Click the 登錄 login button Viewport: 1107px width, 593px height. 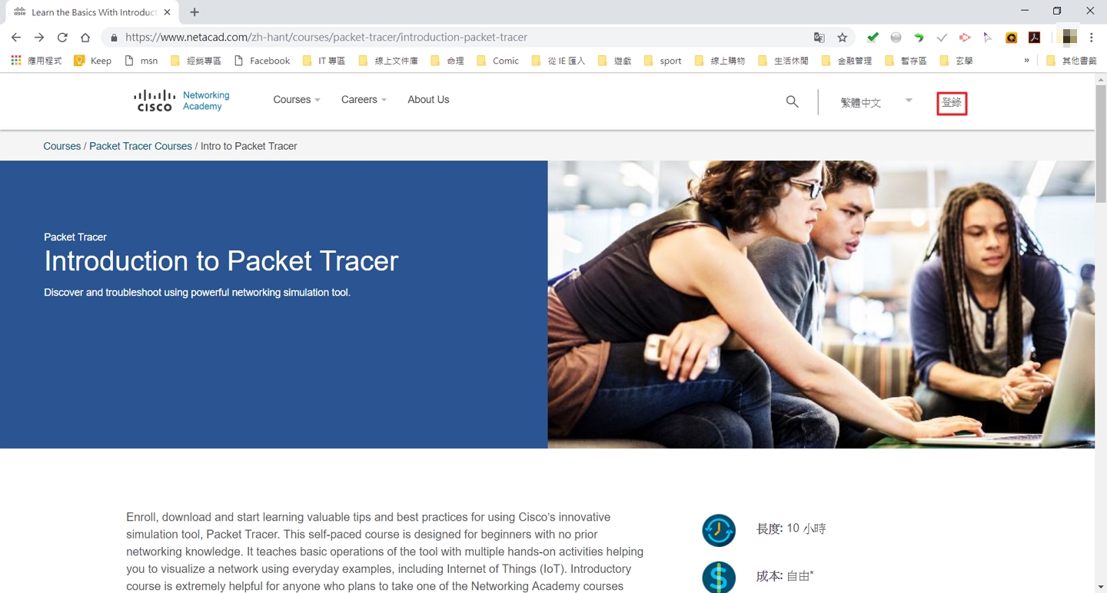pyautogui.click(x=952, y=103)
